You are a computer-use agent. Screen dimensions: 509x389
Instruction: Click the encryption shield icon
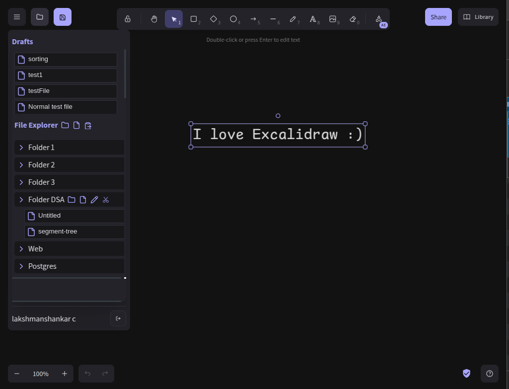coord(466,374)
